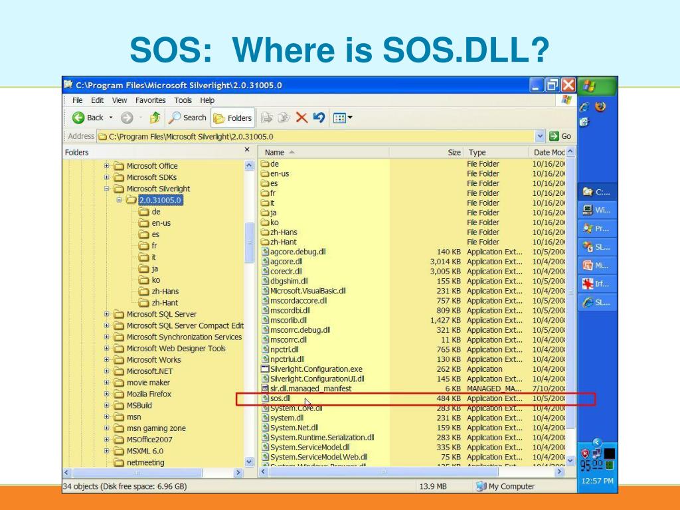680x510 pixels.
Task: Close the Folders pane with X
Action: (247, 149)
